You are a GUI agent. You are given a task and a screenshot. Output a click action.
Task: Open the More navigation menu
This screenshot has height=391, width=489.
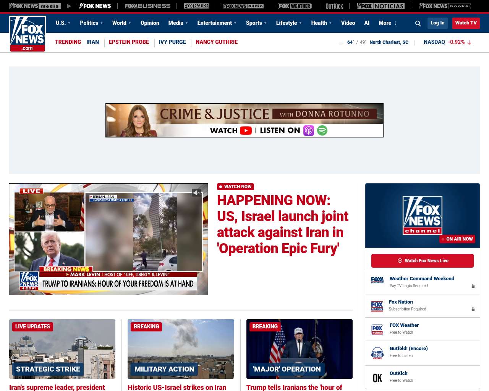[x=388, y=23]
